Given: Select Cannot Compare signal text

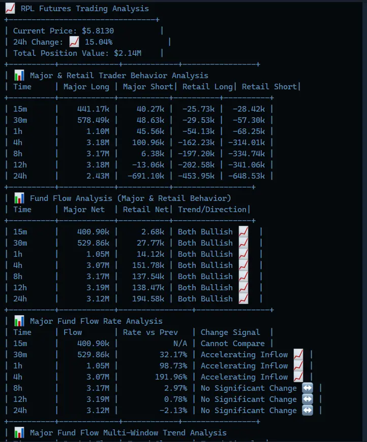Looking at the screenshot, I should pyautogui.click(x=233, y=344).
